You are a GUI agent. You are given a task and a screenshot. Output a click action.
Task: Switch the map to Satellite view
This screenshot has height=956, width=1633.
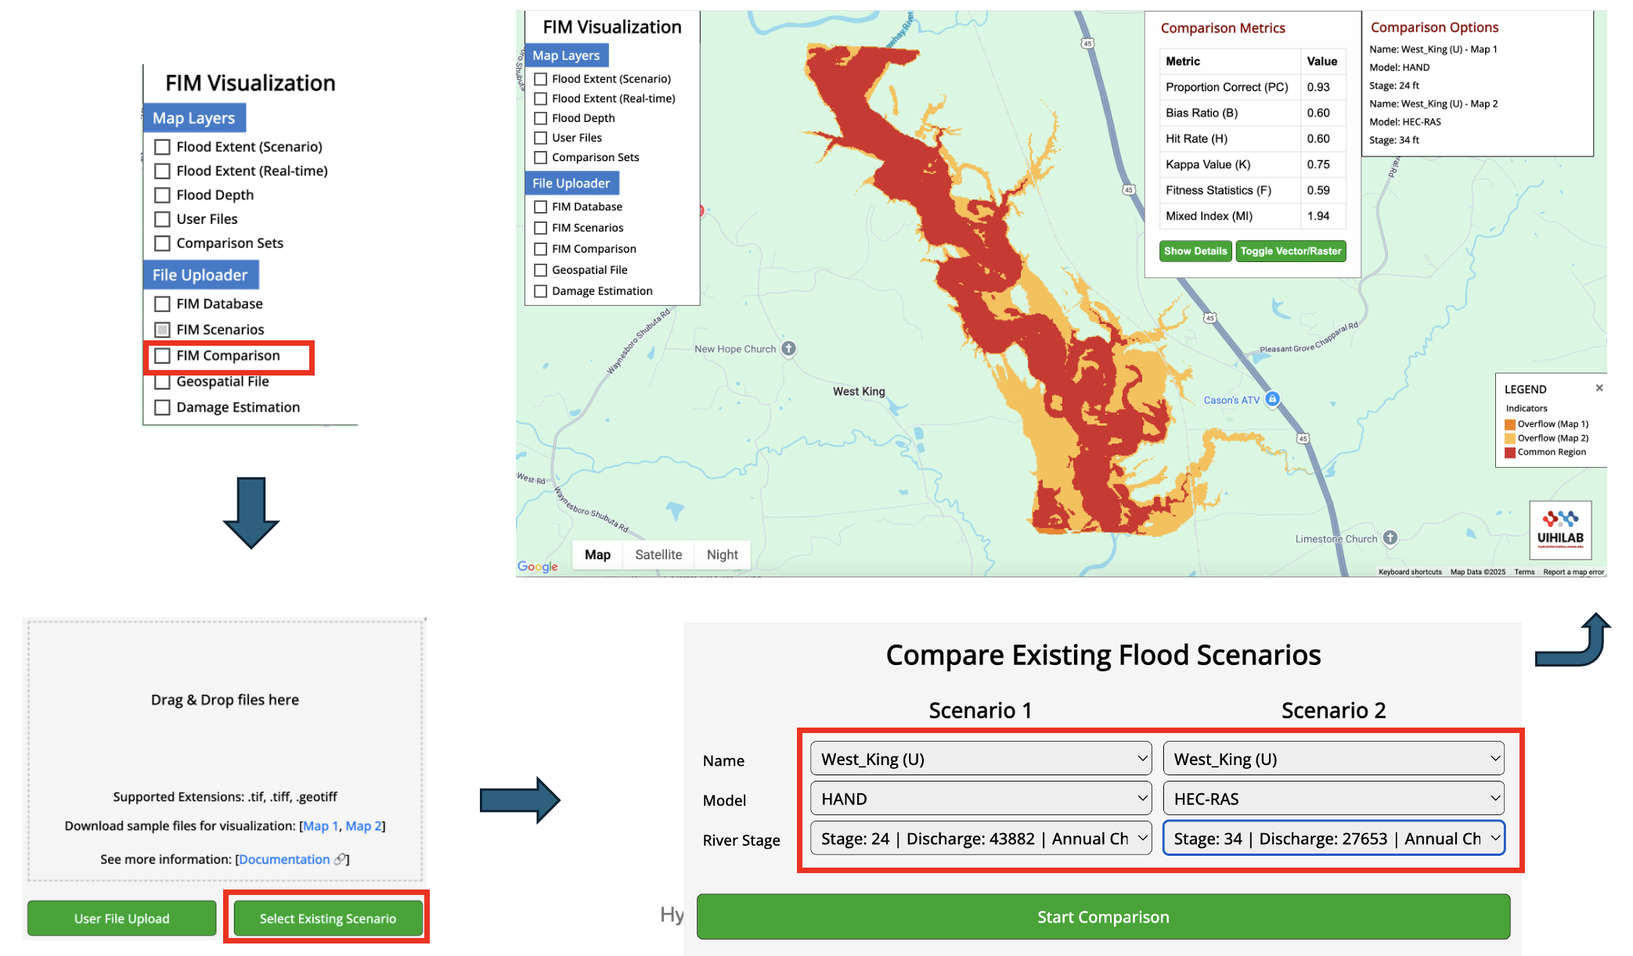coord(658,555)
